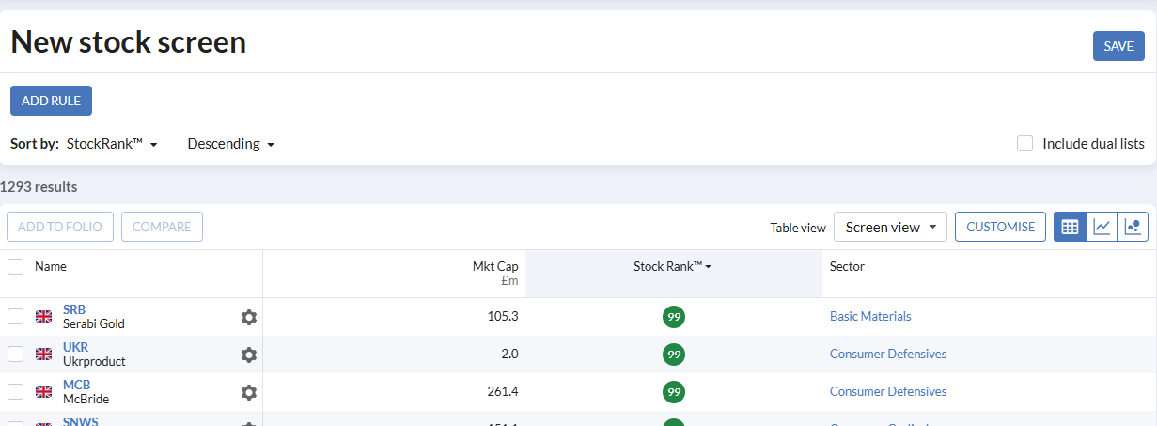Open settings gear for McBride row
Image resolution: width=1157 pixels, height=426 pixels.
[248, 392]
